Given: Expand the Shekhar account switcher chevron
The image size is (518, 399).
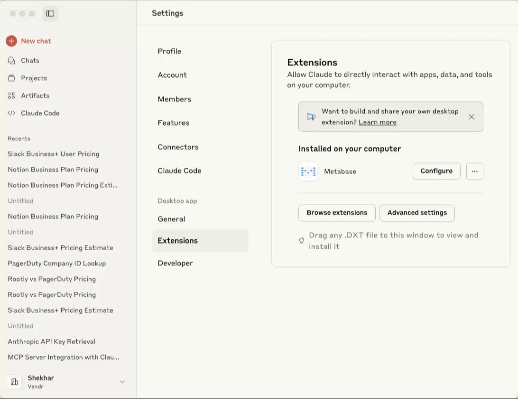Looking at the screenshot, I should (x=122, y=382).
